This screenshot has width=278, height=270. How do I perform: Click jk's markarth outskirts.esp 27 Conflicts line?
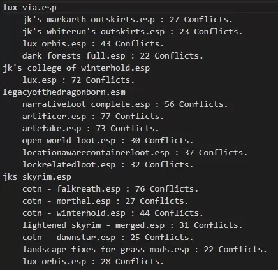coord(128,20)
